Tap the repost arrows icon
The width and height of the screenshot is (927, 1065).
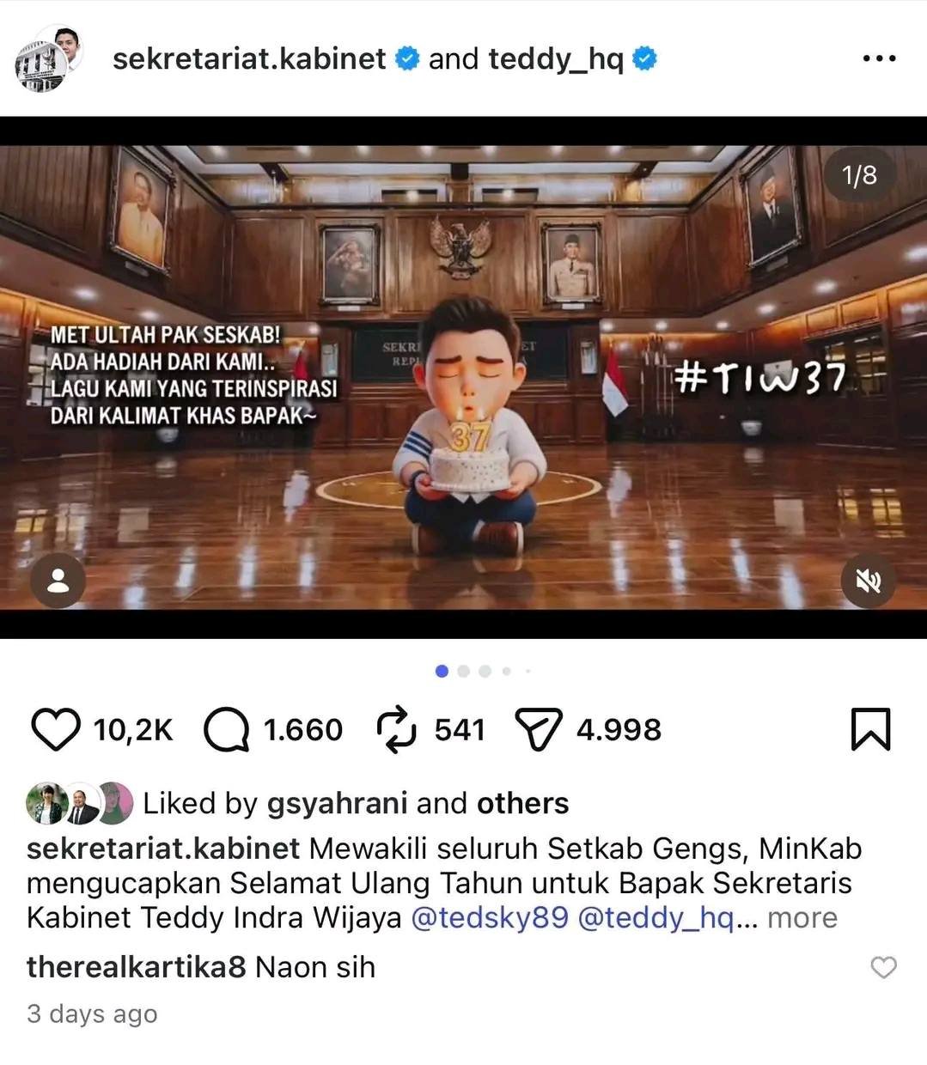click(397, 730)
